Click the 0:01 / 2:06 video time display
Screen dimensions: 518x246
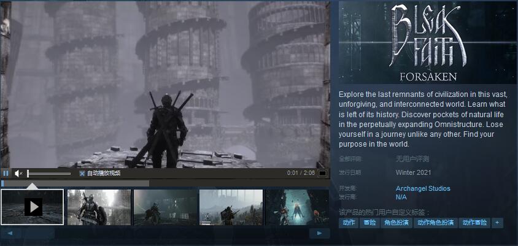[x=301, y=173]
